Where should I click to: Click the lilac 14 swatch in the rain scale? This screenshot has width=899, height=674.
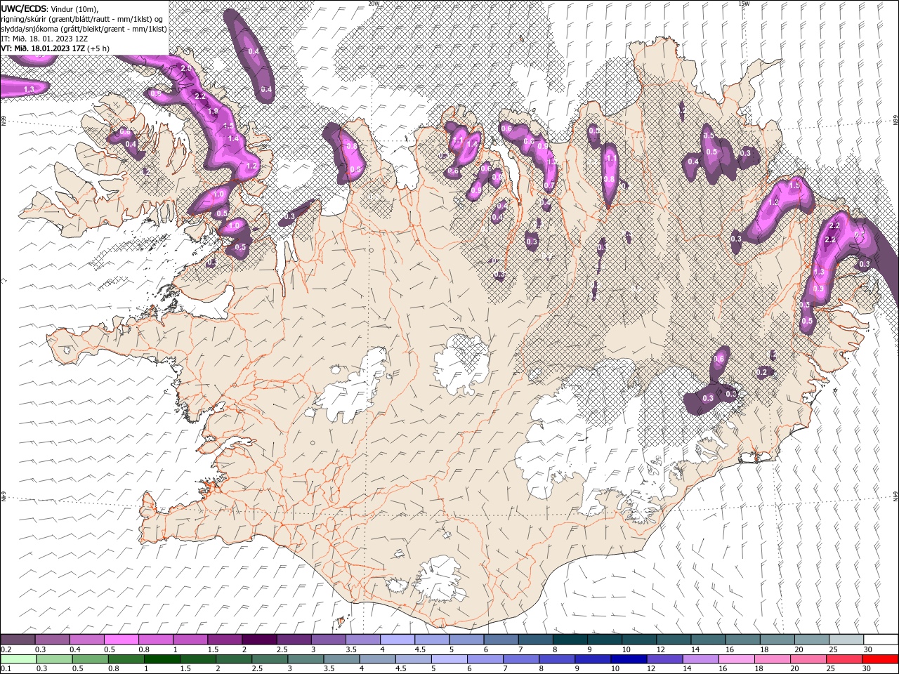pos(700,659)
